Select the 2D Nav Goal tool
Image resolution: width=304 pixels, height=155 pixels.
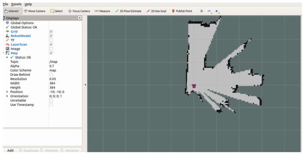pyautogui.click(x=156, y=11)
